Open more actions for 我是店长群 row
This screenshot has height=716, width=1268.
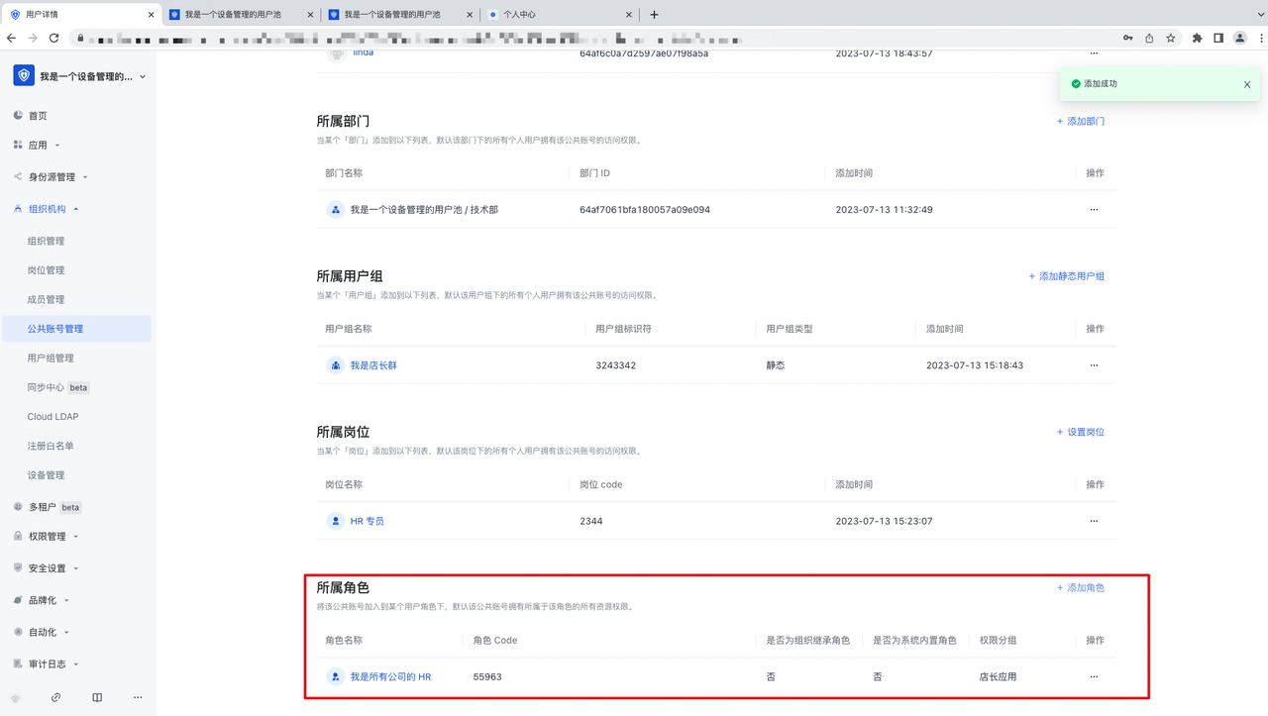pyautogui.click(x=1094, y=365)
